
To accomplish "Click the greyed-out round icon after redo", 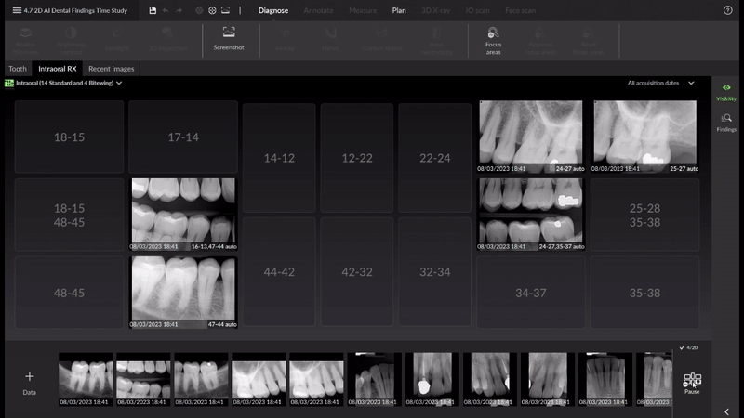I will pyautogui.click(x=199, y=10).
